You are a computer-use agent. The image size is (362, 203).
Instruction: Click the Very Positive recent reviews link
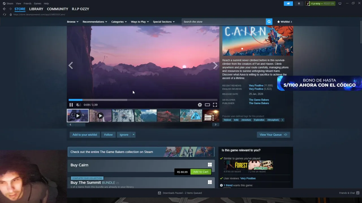pyautogui.click(x=256, y=85)
